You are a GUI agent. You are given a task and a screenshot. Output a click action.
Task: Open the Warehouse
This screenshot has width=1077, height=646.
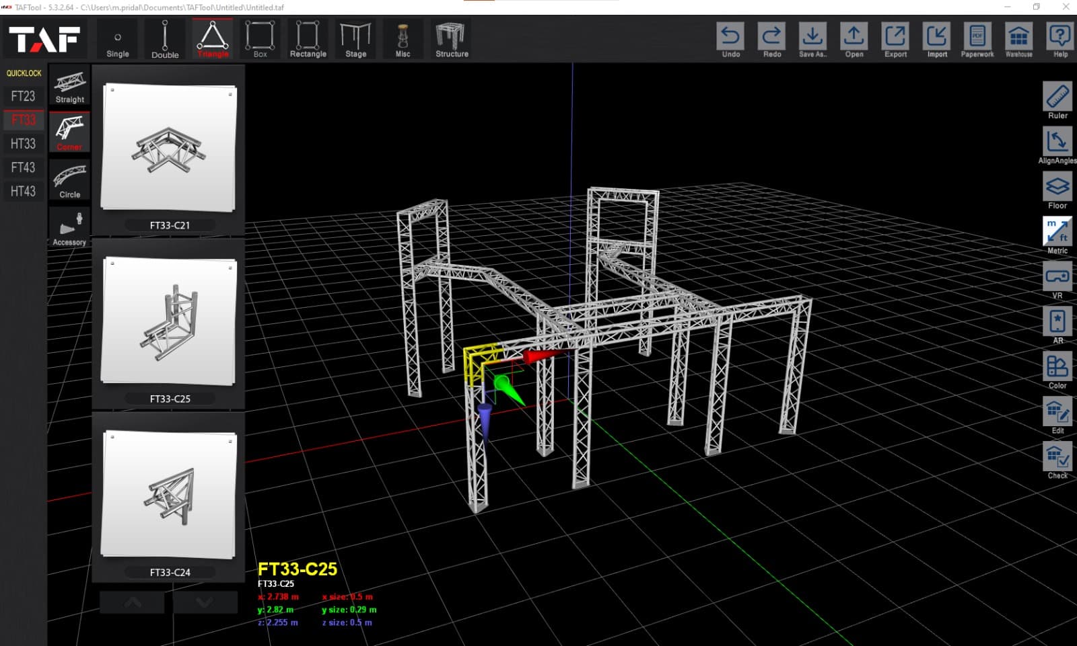1019,40
